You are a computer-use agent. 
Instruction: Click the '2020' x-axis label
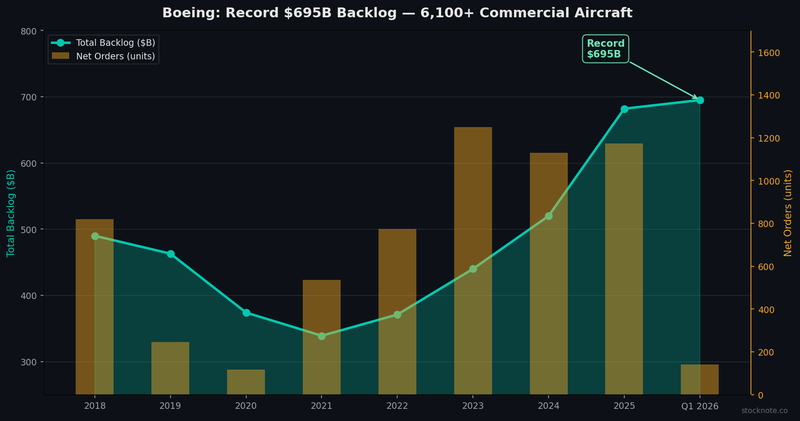[x=246, y=406]
